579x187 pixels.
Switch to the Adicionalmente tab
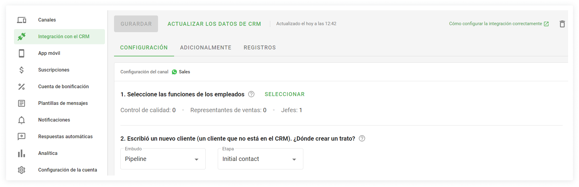click(206, 48)
